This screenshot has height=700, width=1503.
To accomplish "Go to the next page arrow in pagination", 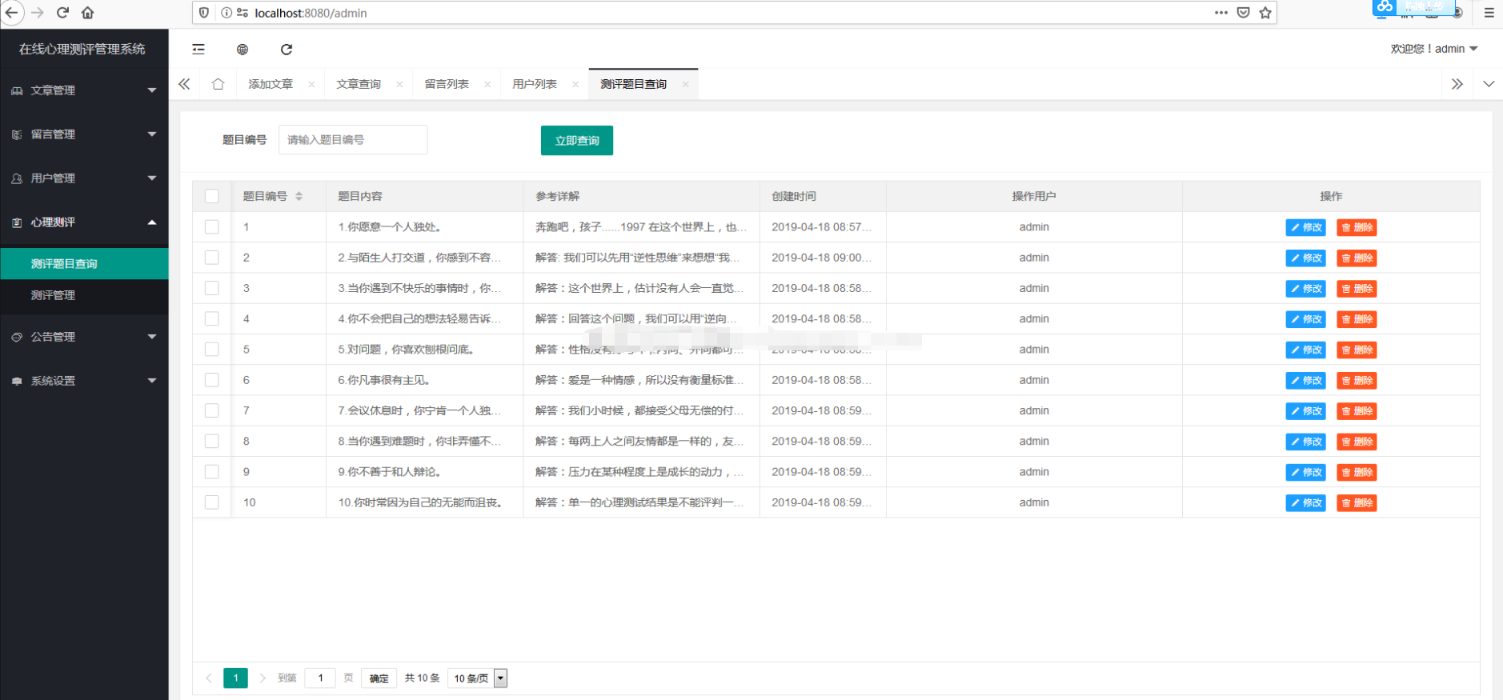I will click(x=263, y=678).
